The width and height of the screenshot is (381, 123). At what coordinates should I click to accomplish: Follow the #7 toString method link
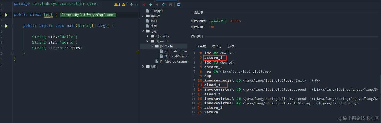(x=239, y=103)
